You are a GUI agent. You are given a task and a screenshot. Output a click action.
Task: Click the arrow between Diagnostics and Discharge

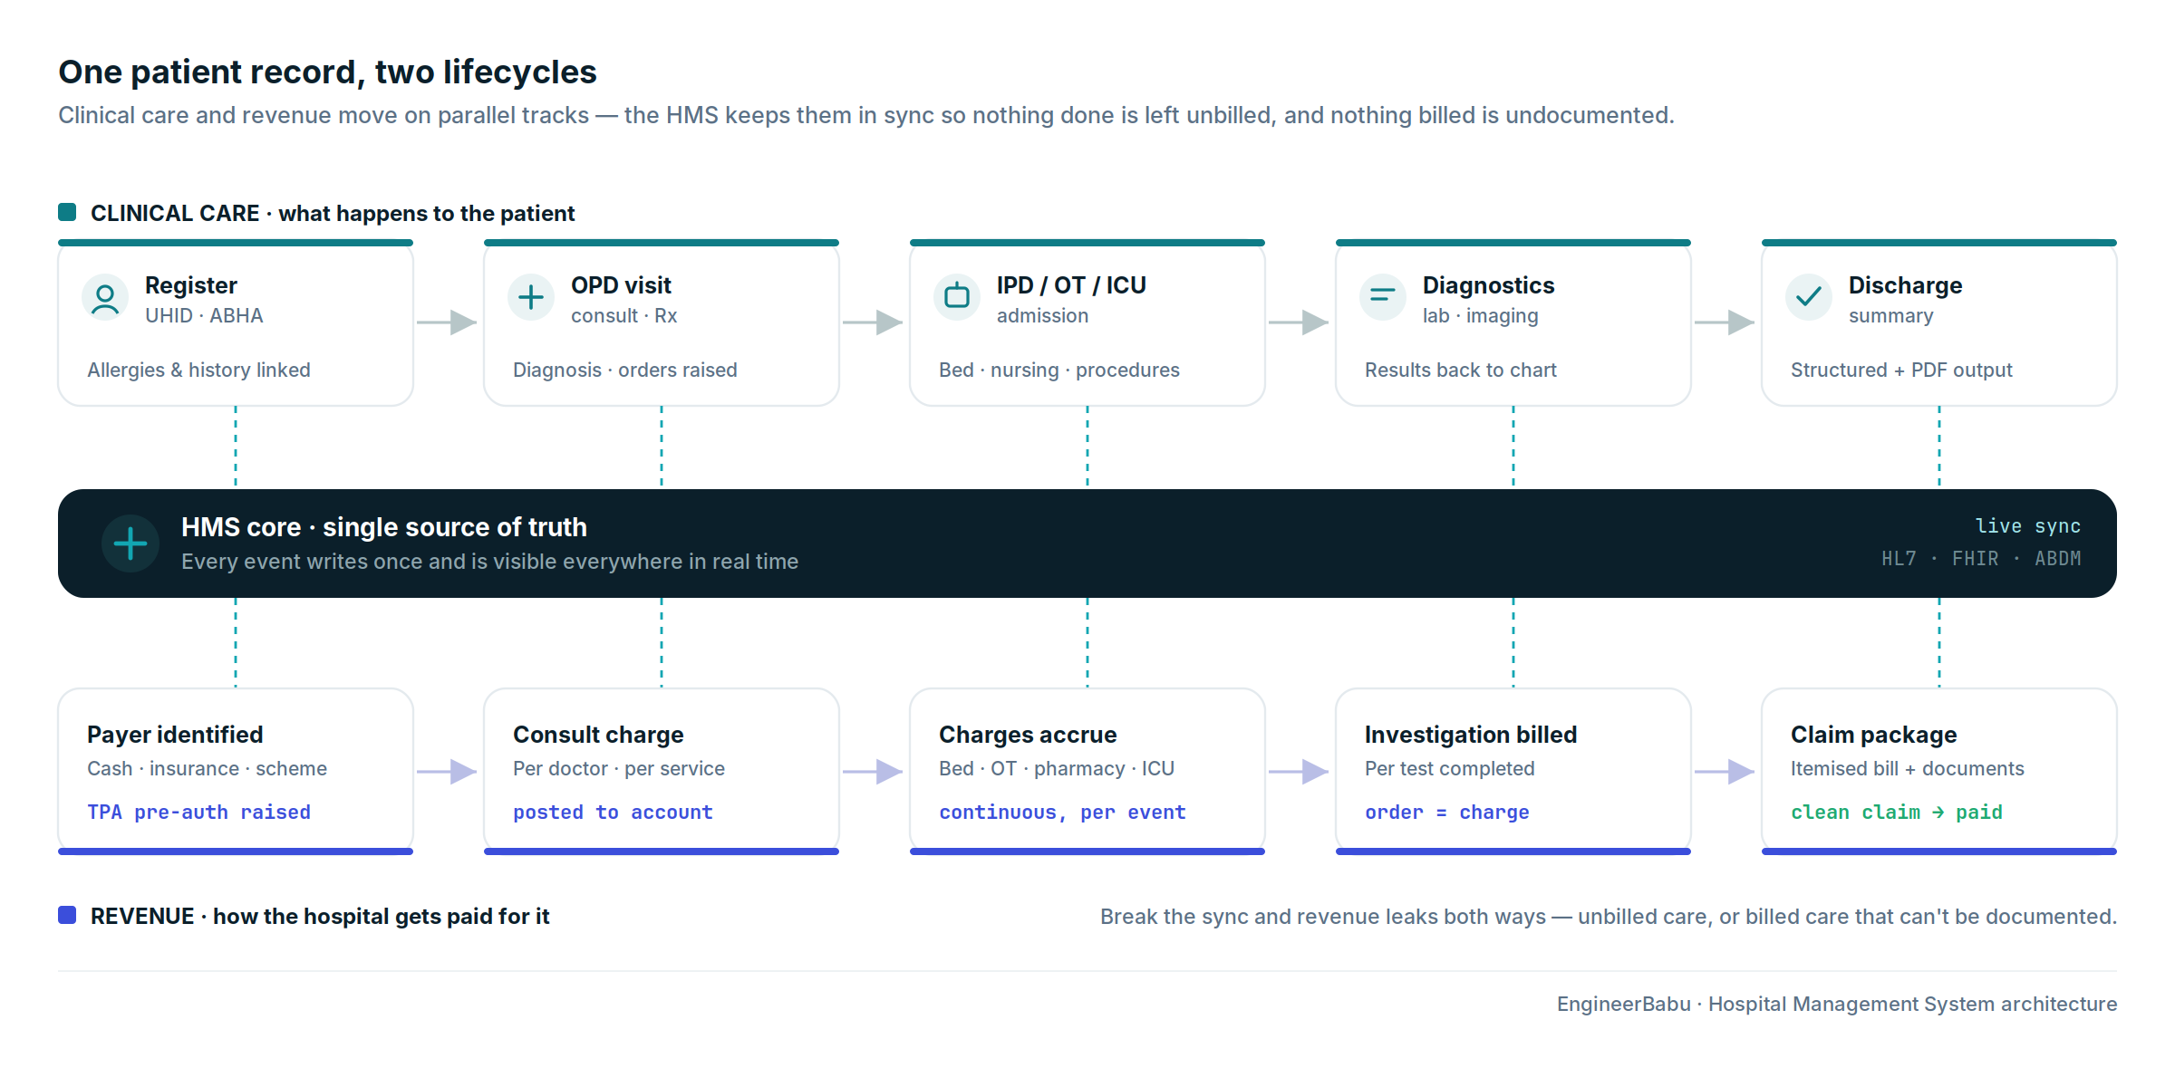pyautogui.click(x=1725, y=322)
